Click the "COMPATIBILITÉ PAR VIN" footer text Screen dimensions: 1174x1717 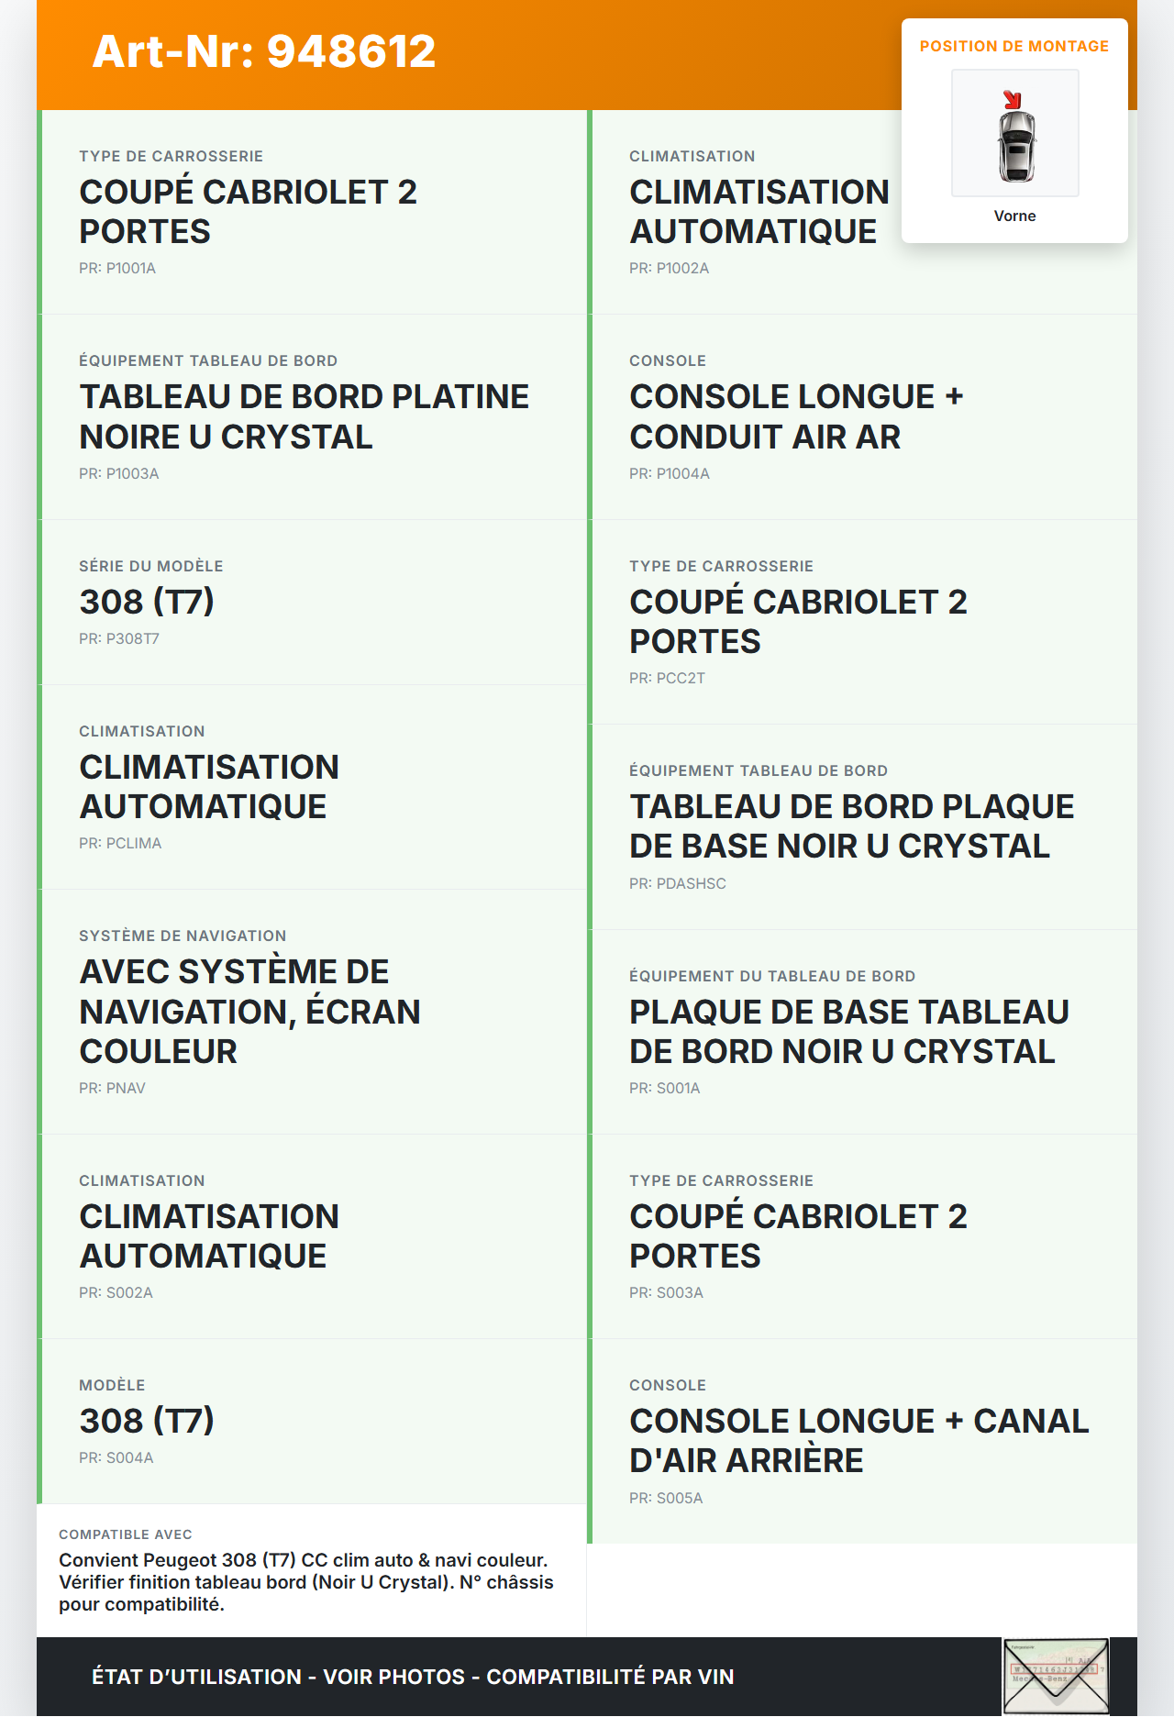click(610, 1677)
